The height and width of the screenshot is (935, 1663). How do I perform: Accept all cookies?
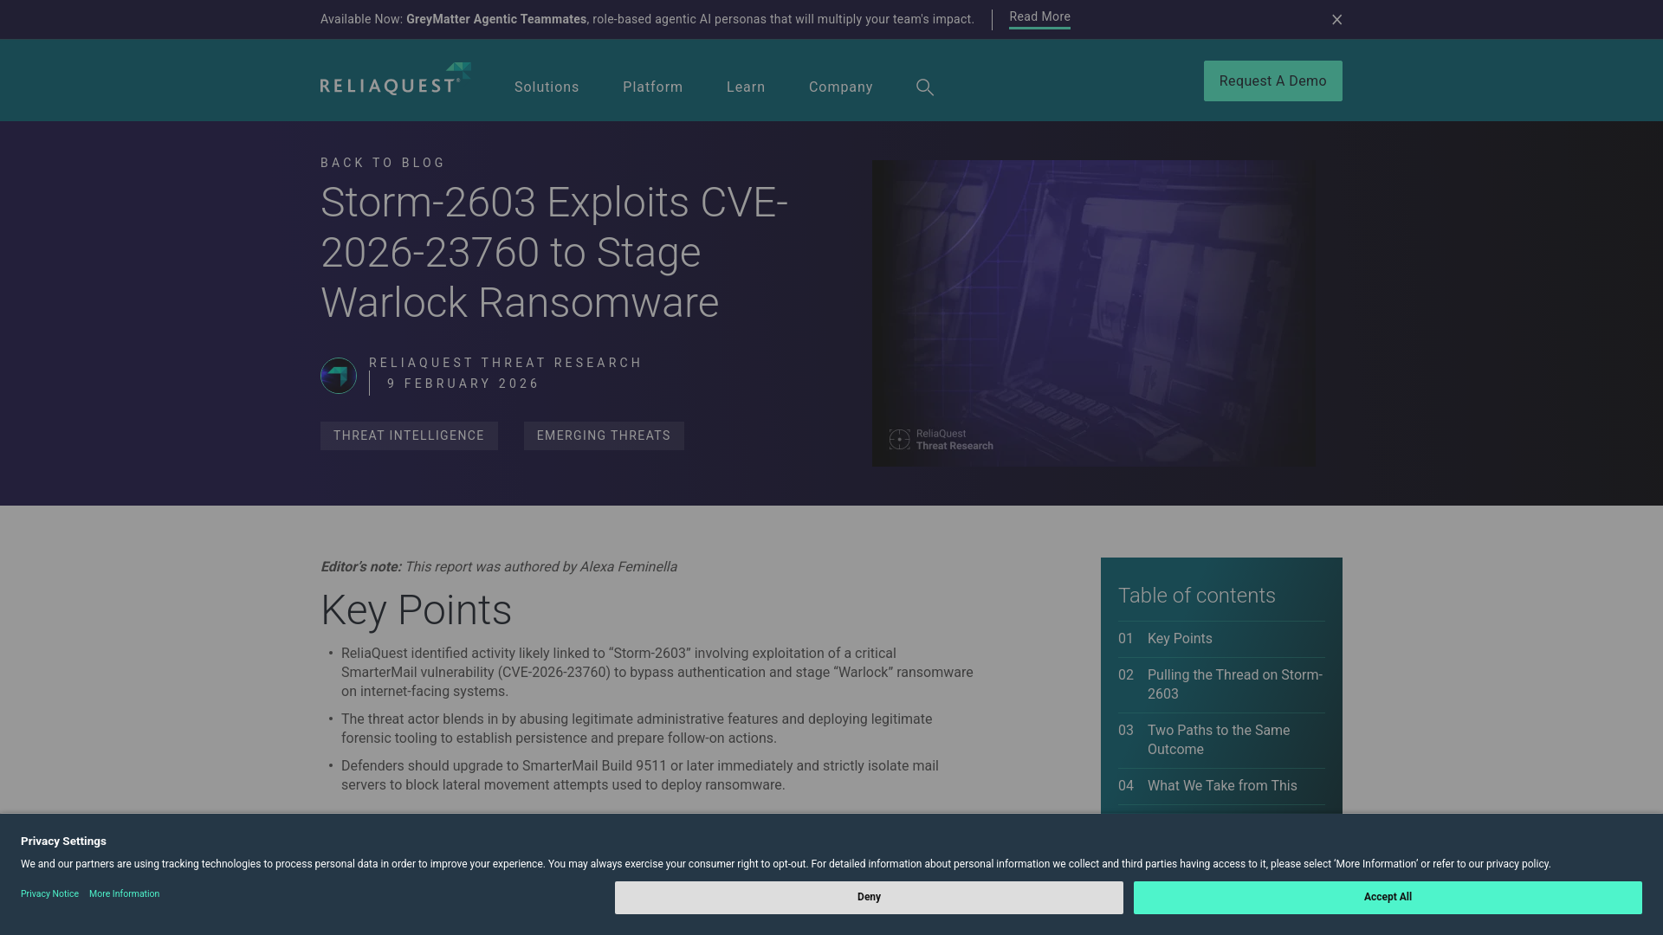click(1387, 897)
